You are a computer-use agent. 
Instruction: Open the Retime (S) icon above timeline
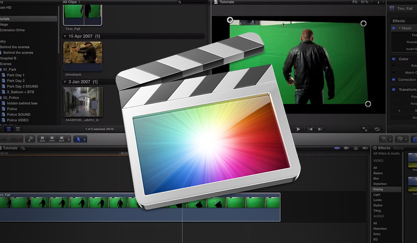point(355,148)
